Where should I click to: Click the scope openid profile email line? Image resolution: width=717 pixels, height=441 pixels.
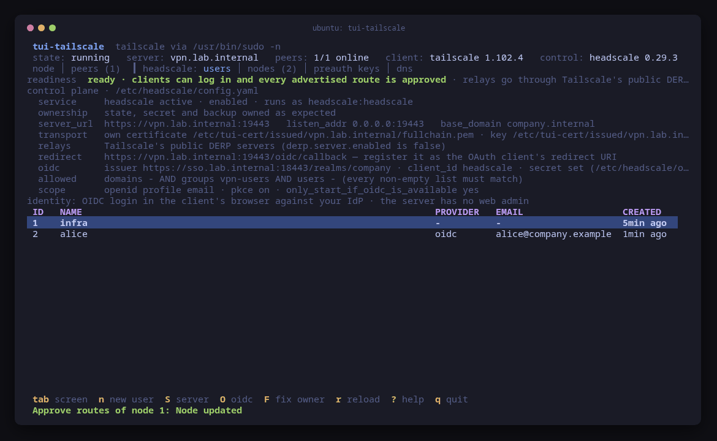[x=291, y=190]
